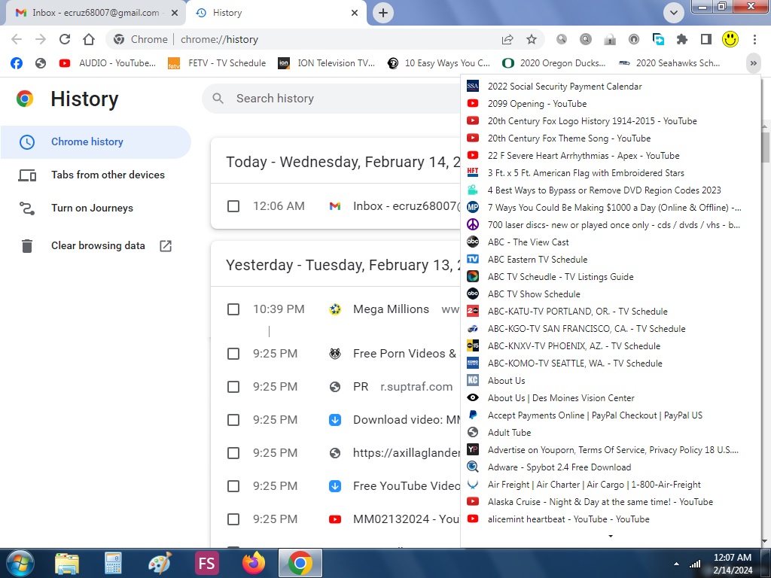This screenshot has height=578, width=771.
Task: Open the home page with the house icon
Action: click(x=89, y=39)
